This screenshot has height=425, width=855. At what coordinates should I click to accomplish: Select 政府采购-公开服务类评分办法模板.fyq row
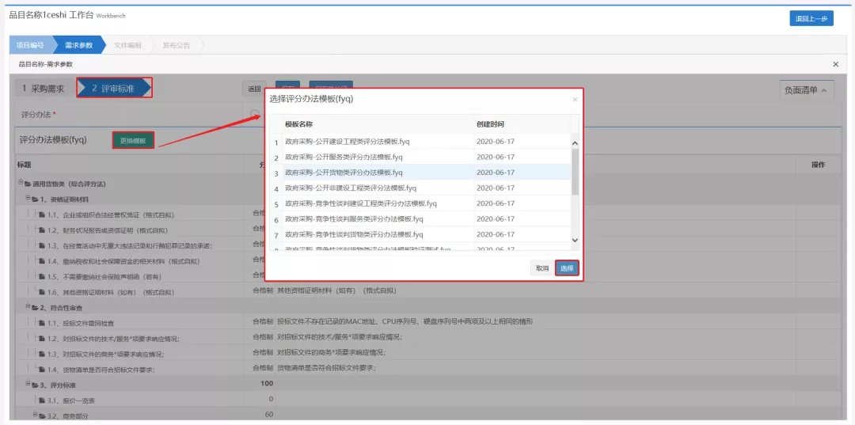344,157
